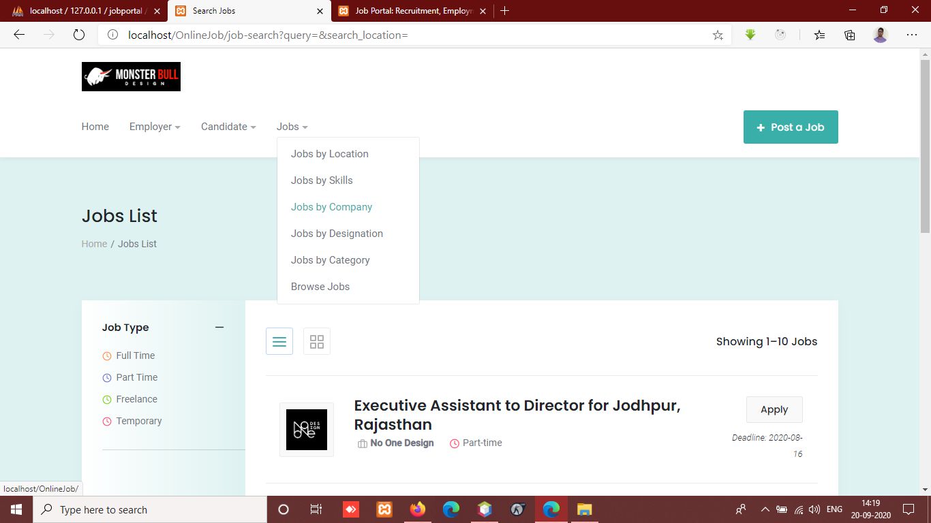Open the taskbar clock and calendar
The image size is (931, 523).
click(871, 509)
